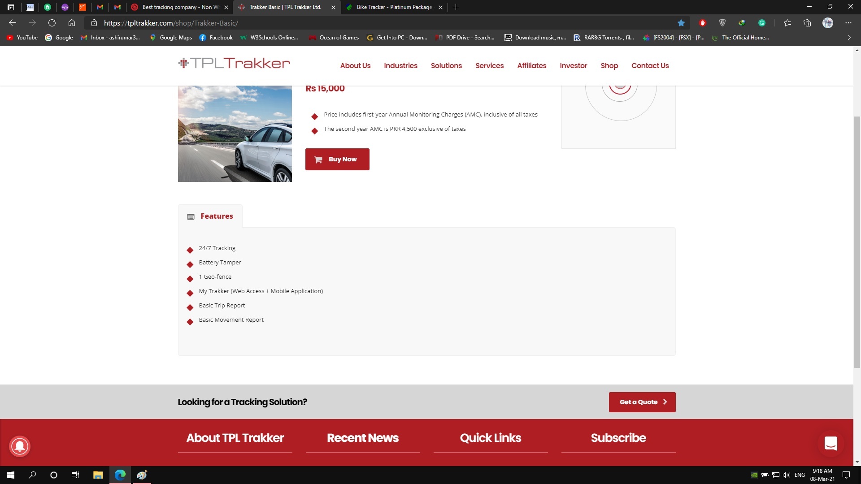
Task: Click Microsoft Edge taskbar icon
Action: pos(120,475)
